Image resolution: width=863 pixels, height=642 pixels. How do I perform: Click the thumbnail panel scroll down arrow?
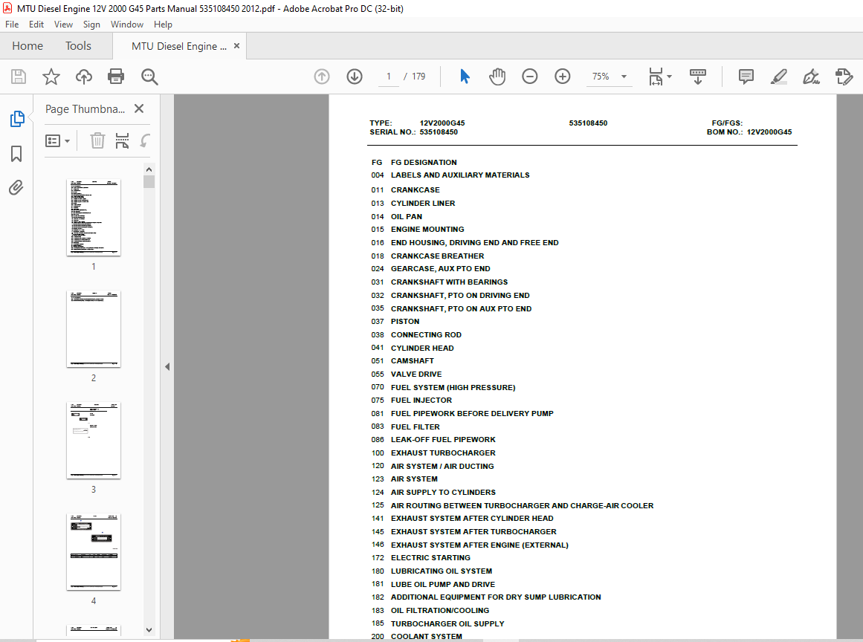(x=149, y=630)
